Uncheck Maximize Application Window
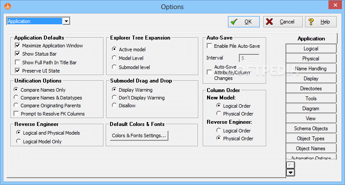The height and width of the screenshot is (185, 345). pos(18,46)
